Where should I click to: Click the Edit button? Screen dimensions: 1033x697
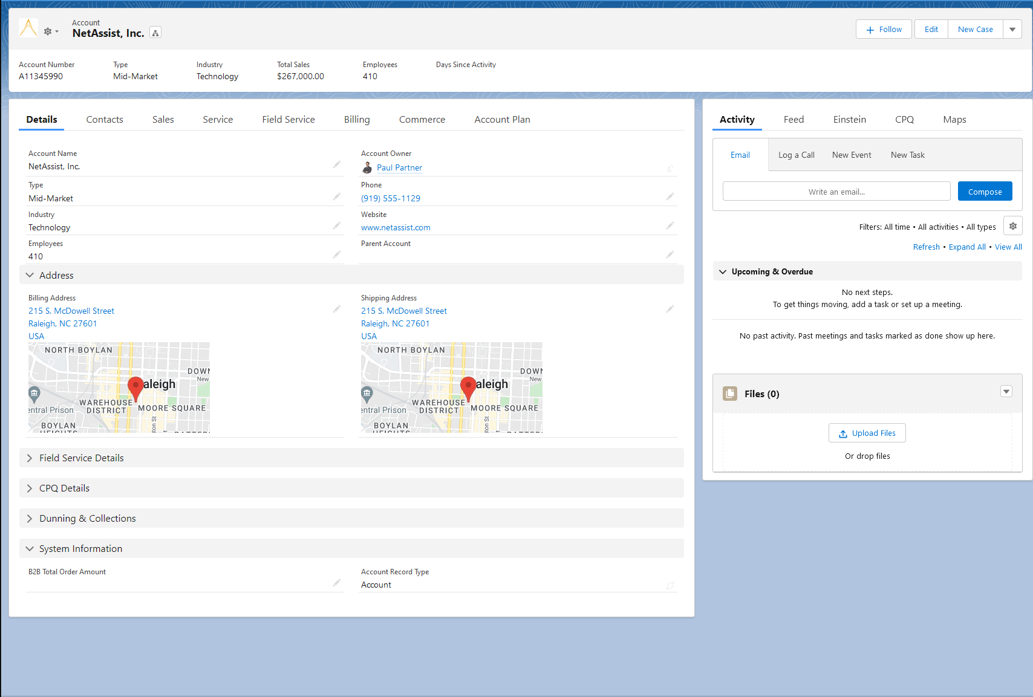[x=931, y=29]
